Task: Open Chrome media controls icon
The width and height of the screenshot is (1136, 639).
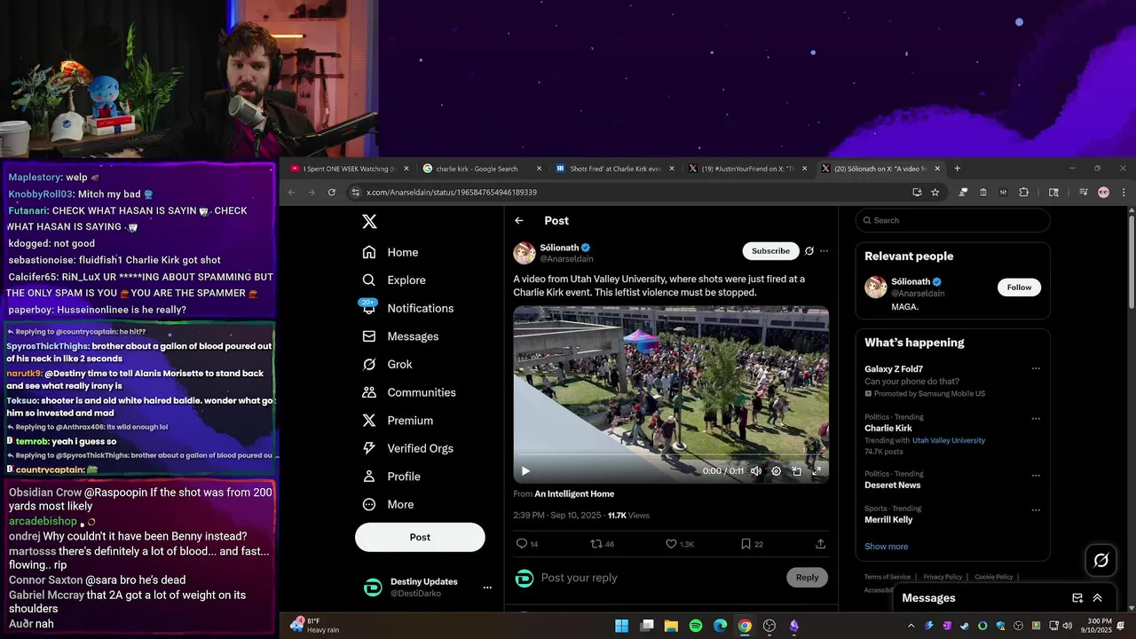Action: (1083, 193)
